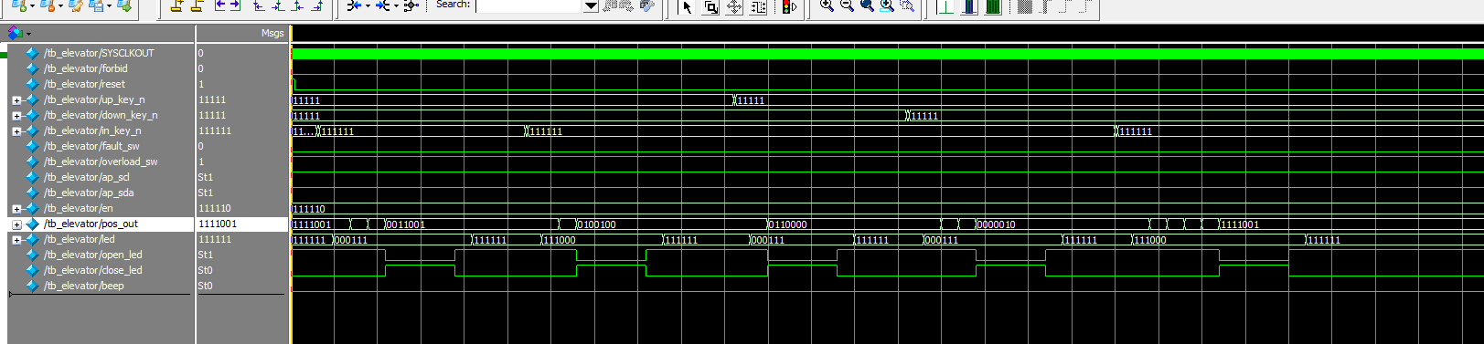Screen dimensions: 1484x344
Task: Expand the pos_out signal bus
Action: pos(16,224)
